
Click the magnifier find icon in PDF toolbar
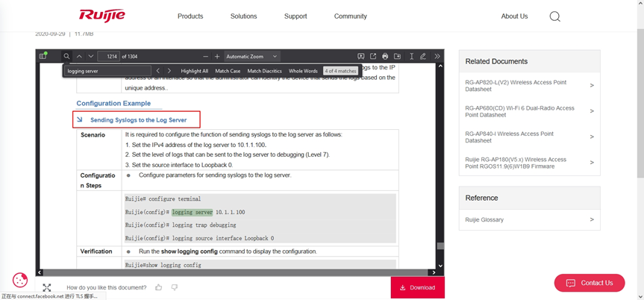(66, 56)
